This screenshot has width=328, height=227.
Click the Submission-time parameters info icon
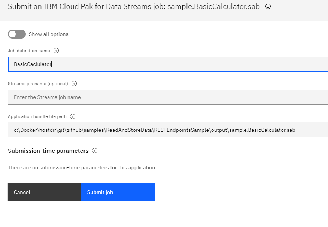coord(95,151)
